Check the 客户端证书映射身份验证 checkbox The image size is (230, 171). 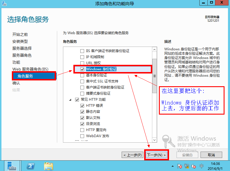click(82, 87)
